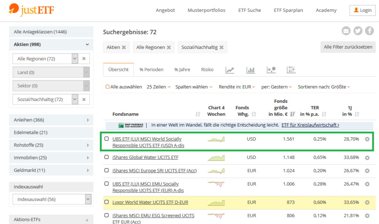
Task: Select UBS MSCI EMU Socially Responsible checkbox
Action: pos(106,183)
